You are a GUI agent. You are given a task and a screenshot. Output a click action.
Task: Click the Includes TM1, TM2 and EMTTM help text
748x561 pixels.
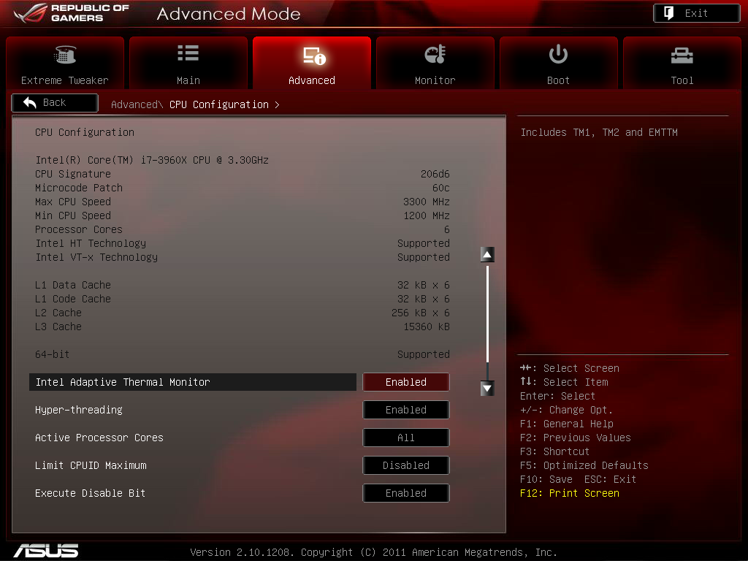coord(599,132)
